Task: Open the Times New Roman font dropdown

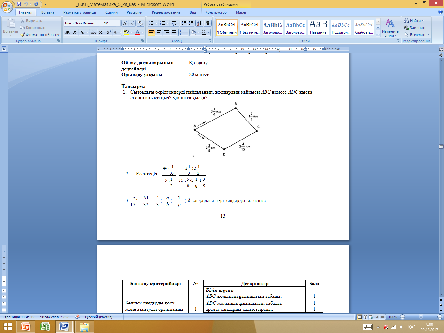Action: [x=101, y=23]
